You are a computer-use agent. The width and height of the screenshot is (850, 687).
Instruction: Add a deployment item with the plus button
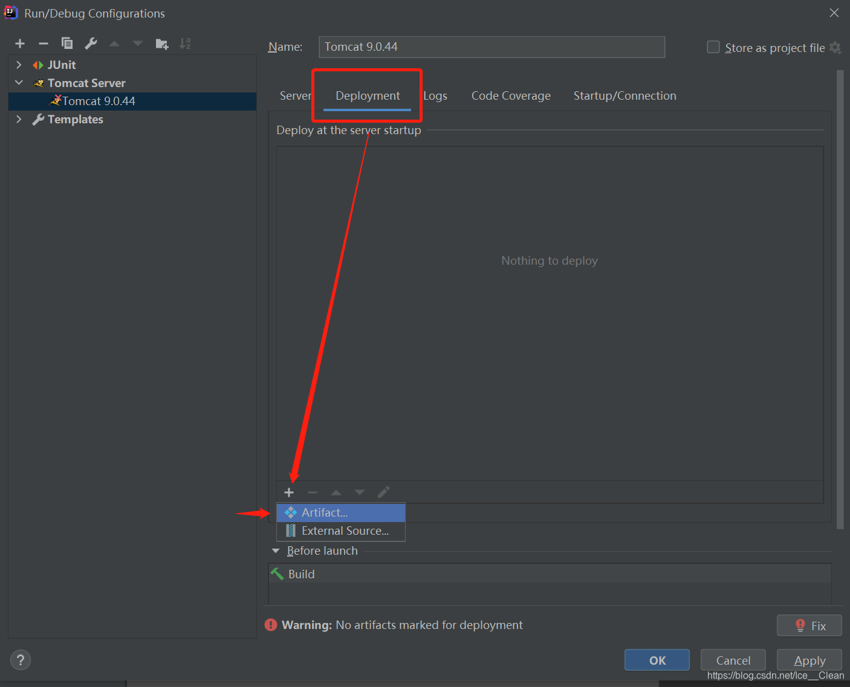tap(289, 492)
